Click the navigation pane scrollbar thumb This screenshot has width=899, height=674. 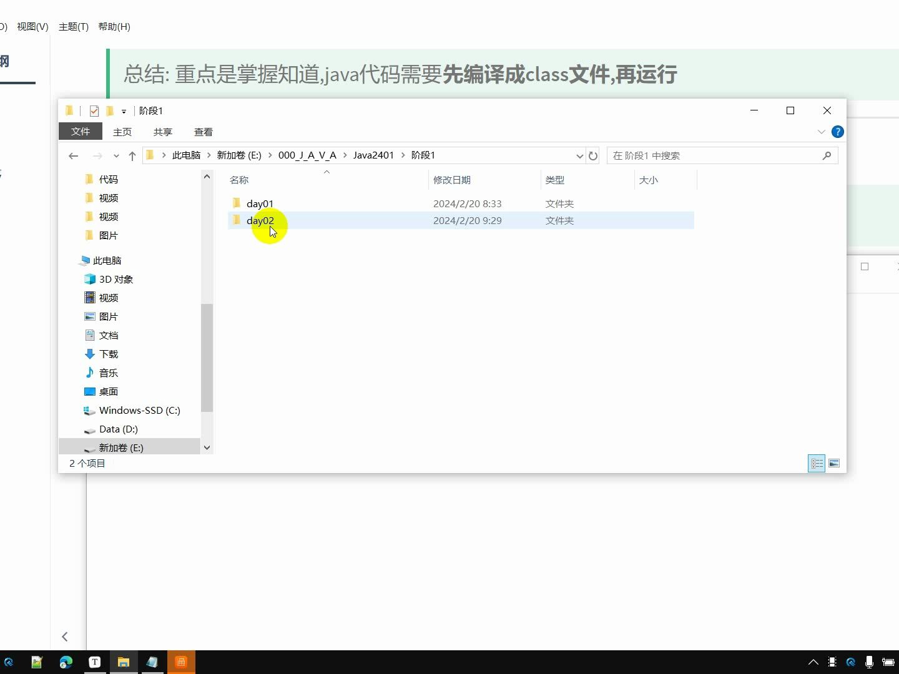click(x=207, y=358)
